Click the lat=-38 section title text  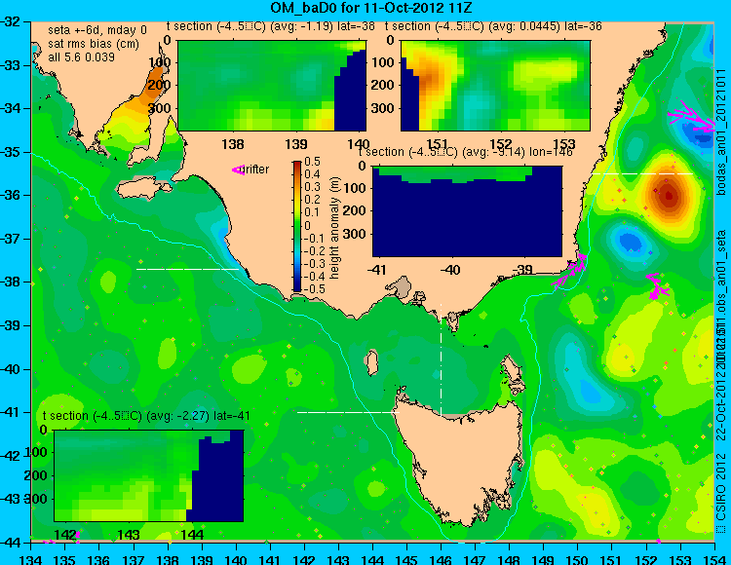pos(270,26)
